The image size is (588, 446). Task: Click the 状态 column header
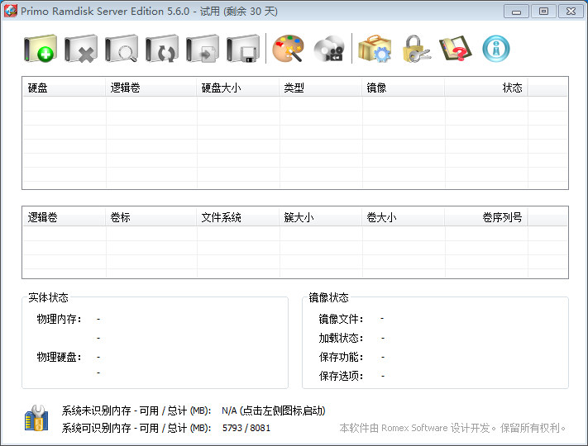[486, 88]
